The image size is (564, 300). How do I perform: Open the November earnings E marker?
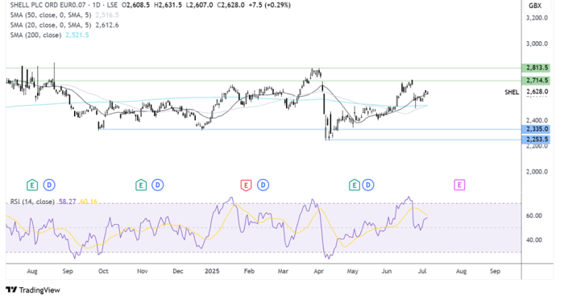pos(141,185)
